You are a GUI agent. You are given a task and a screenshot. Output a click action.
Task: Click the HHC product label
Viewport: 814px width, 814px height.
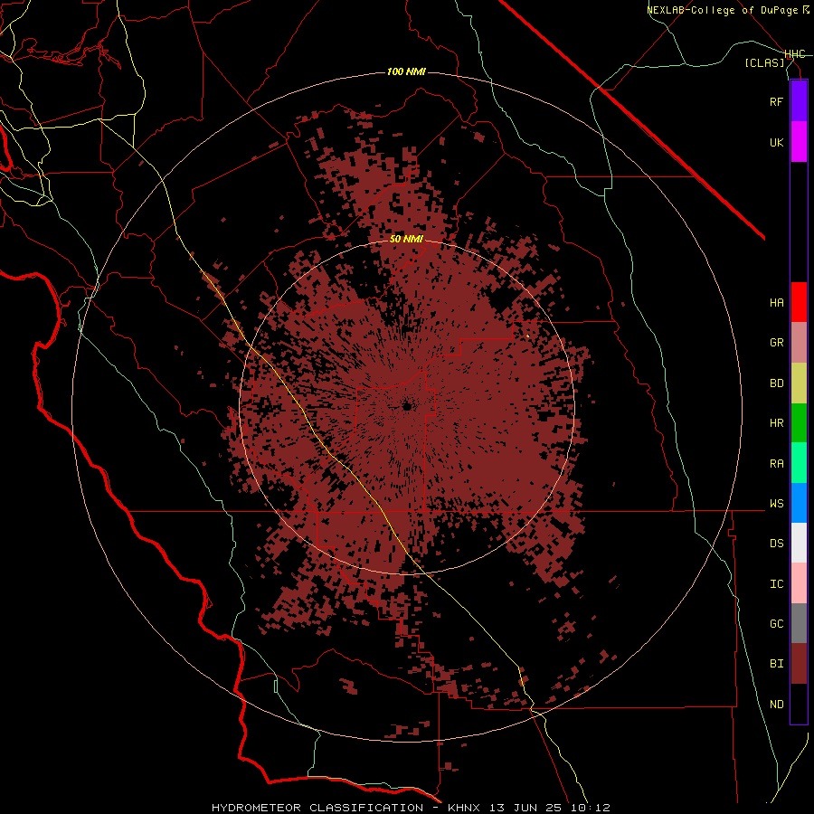[795, 54]
